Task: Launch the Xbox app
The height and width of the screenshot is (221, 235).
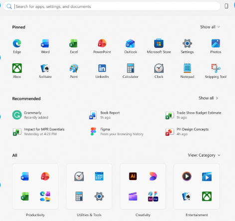Action: click(x=17, y=71)
